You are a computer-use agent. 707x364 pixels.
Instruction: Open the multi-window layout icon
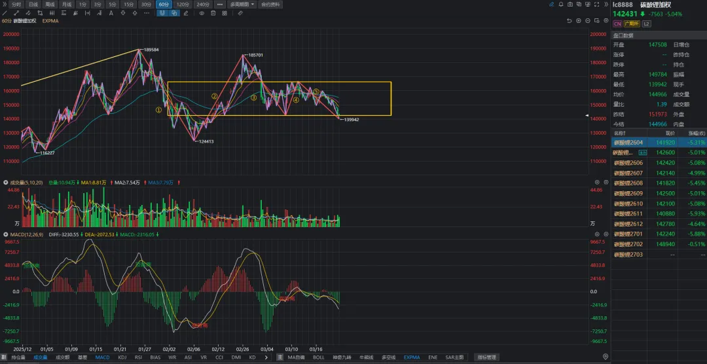click(x=579, y=4)
